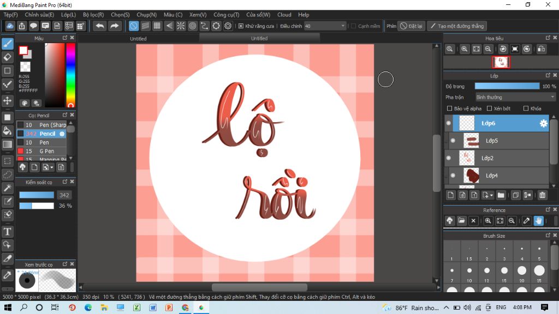This screenshot has width=559, height=314.
Task: Open the Điều chỉnh value dropdown
Action: (x=325, y=26)
